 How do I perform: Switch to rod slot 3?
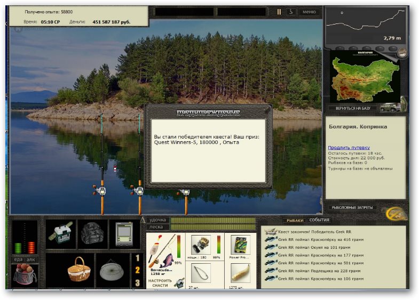point(137,282)
